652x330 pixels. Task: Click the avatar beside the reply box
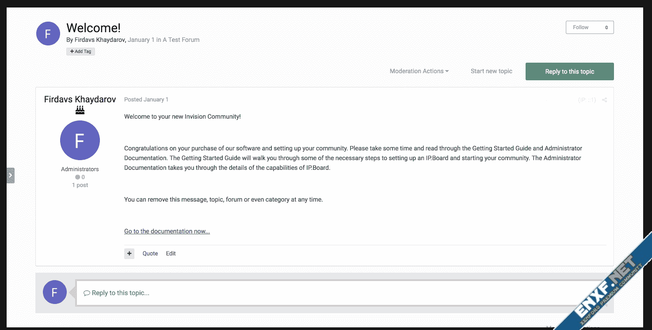coord(55,292)
